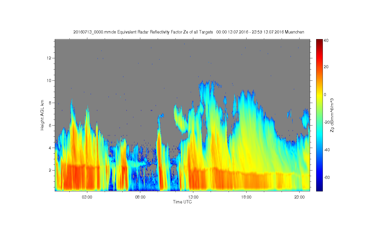
Task: Click the yellow zero-level region of the colorbar
Action: coord(319,95)
